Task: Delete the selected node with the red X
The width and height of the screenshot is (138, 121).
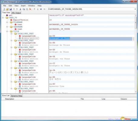Action: click(30, 9)
